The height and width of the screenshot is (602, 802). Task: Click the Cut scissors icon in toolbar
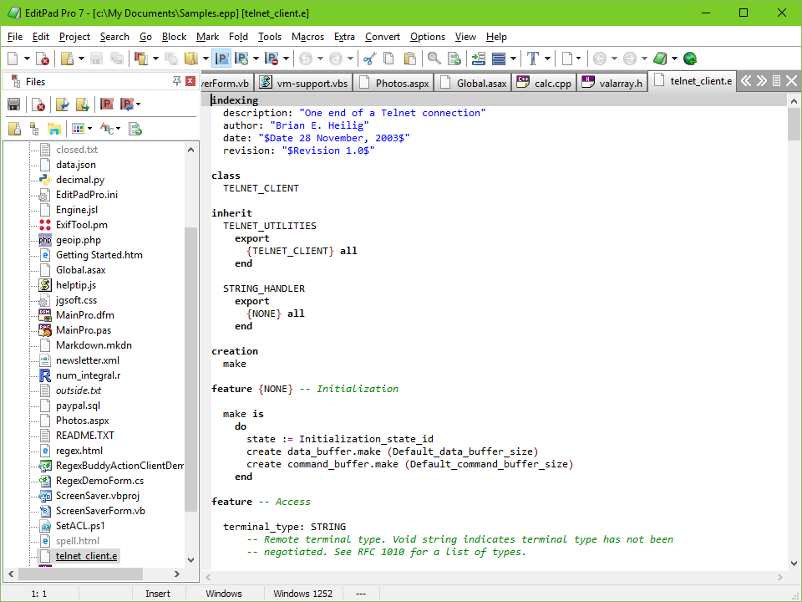pyautogui.click(x=369, y=59)
